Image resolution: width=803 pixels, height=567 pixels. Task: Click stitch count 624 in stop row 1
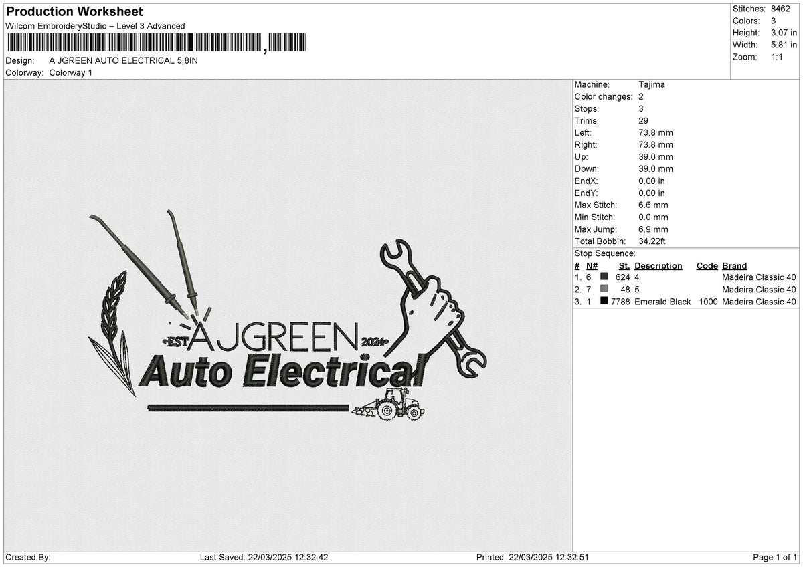coord(623,277)
